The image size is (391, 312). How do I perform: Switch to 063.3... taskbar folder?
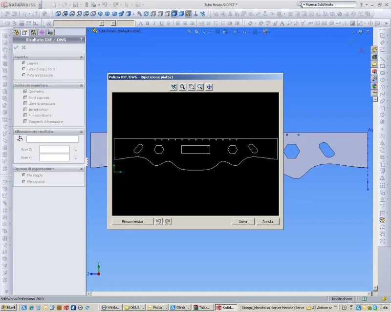pos(135,308)
